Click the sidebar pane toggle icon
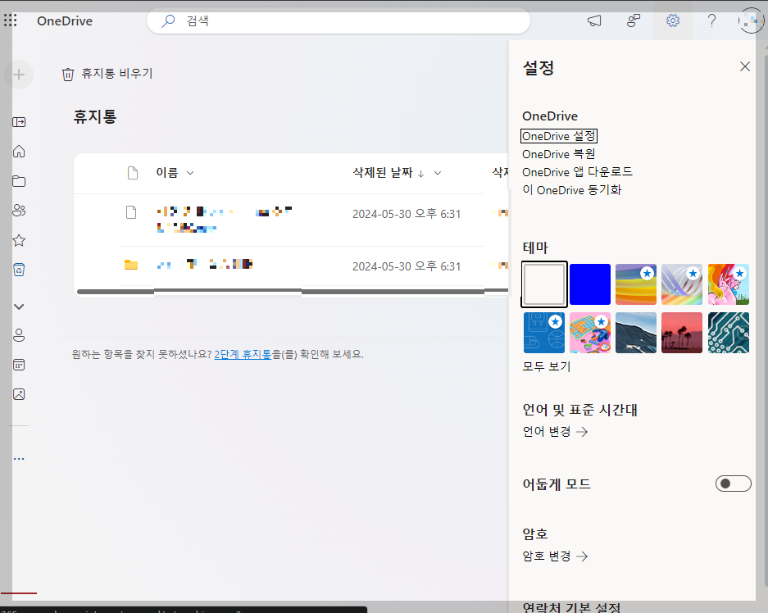The height and width of the screenshot is (613, 768). [19, 122]
